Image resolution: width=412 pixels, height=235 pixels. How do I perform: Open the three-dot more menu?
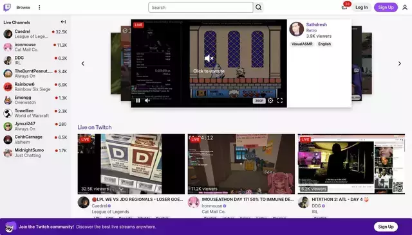click(39, 7)
